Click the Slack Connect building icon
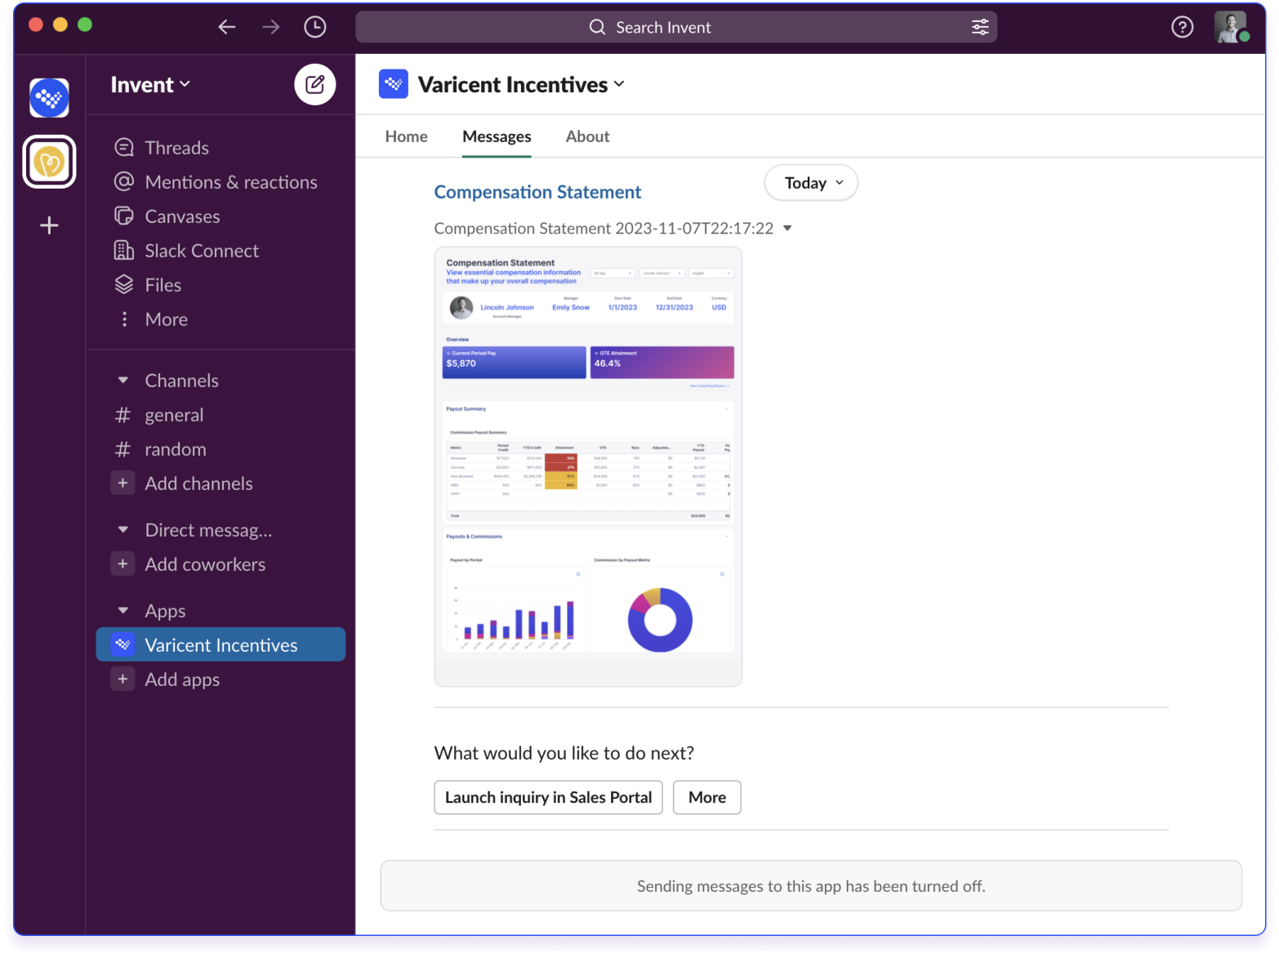Screen dimensions: 1279x958 click(x=124, y=250)
